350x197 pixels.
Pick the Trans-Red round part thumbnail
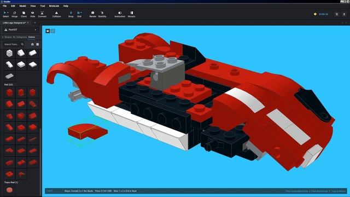(x=9, y=190)
